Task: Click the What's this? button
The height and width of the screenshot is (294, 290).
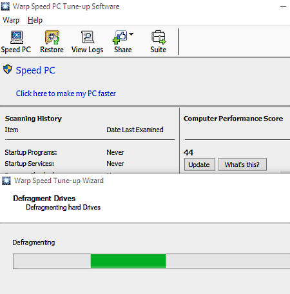Action: click(242, 164)
